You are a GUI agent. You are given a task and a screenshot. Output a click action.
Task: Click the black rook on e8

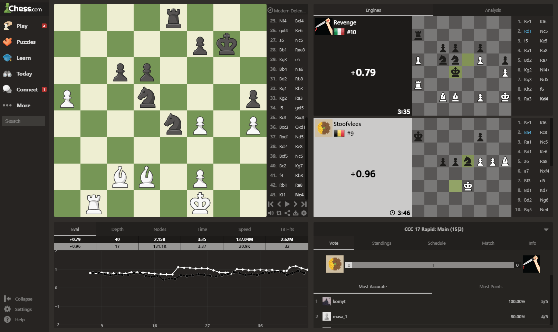pyautogui.click(x=173, y=18)
